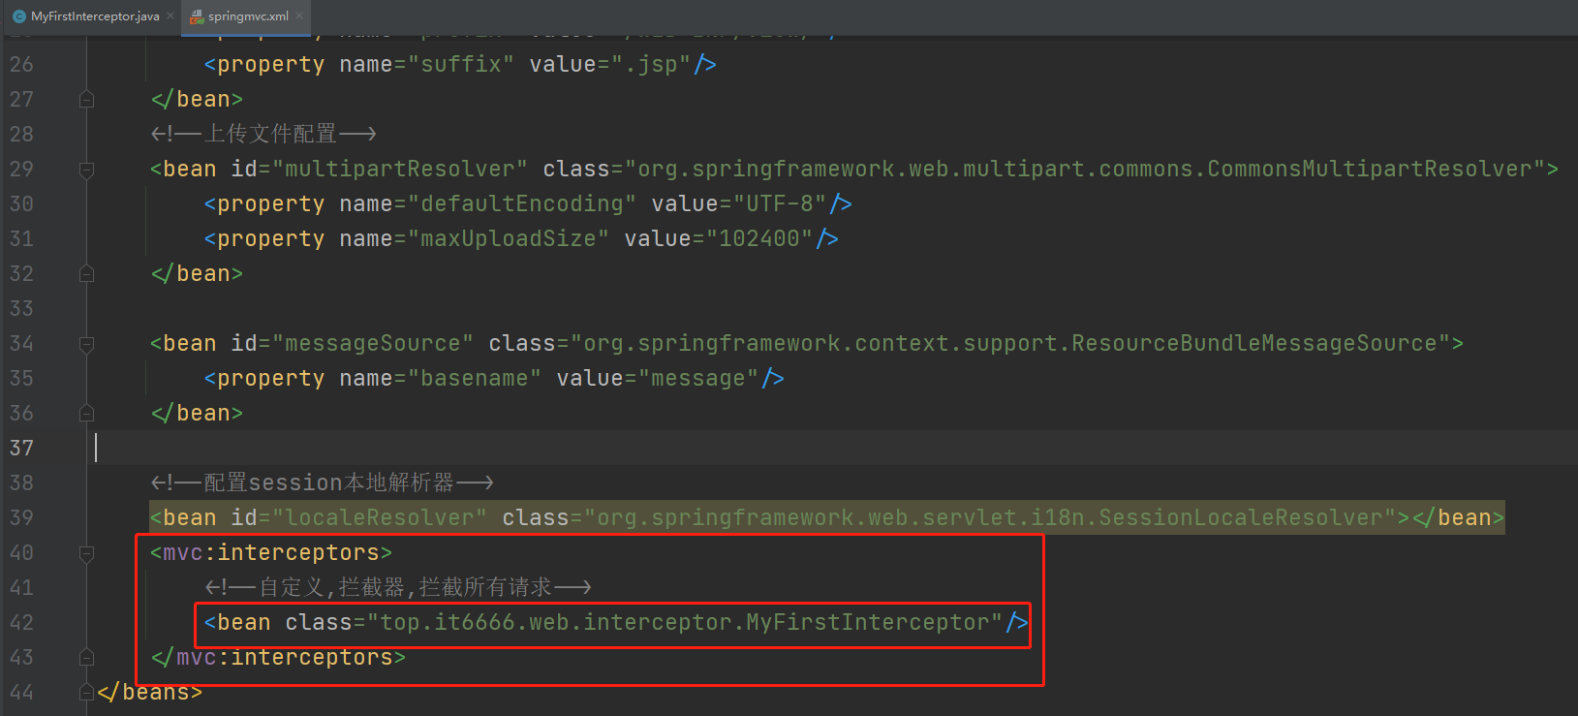
Task: Collapse the messageSource bean fold on line 34
Action: [86, 344]
